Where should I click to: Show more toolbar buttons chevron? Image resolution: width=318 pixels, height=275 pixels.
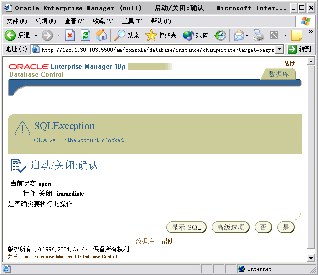tap(310, 31)
